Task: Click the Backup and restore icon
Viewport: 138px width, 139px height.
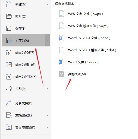Action: click(9, 127)
